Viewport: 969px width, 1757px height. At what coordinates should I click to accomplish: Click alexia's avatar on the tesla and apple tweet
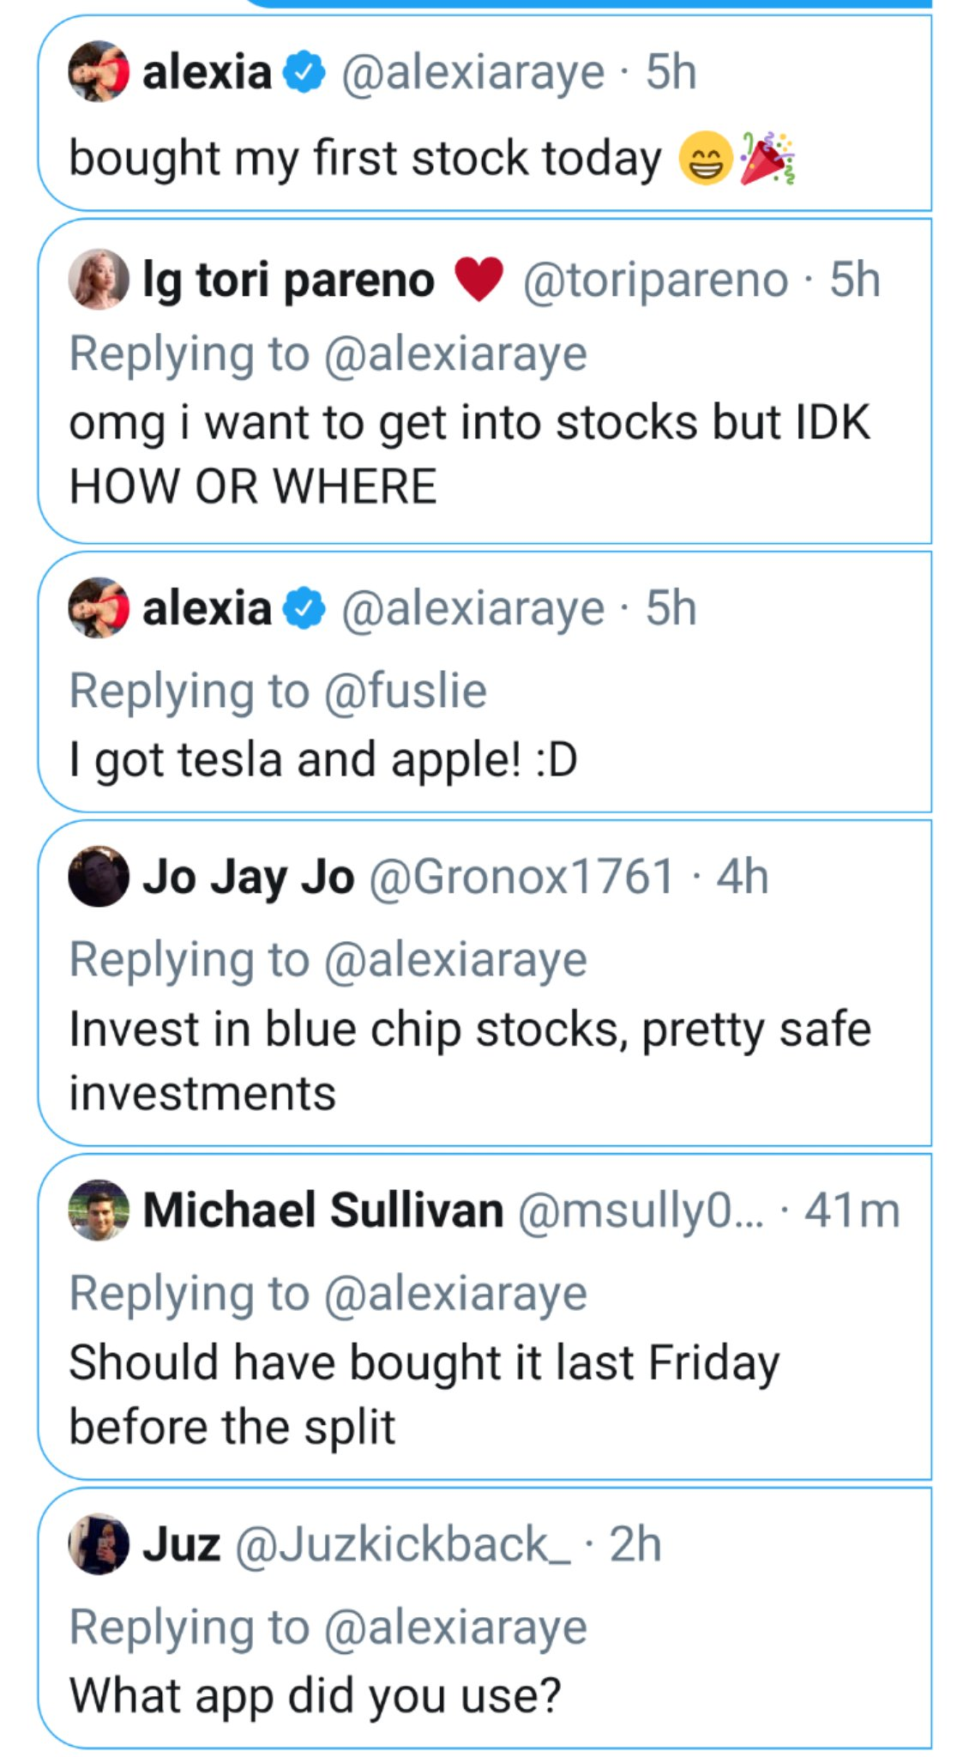click(99, 608)
